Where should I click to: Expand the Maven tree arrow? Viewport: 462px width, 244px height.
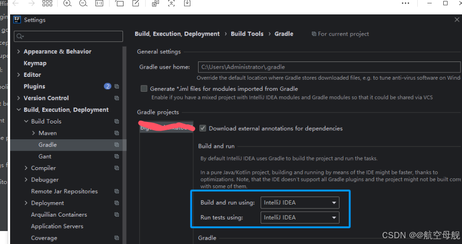tap(34, 133)
